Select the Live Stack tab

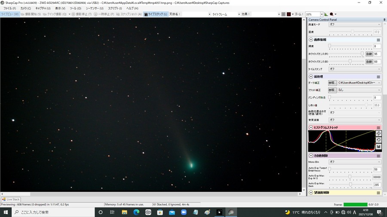(11, 199)
